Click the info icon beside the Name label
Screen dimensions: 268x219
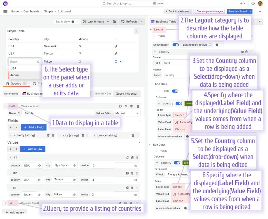19,113
